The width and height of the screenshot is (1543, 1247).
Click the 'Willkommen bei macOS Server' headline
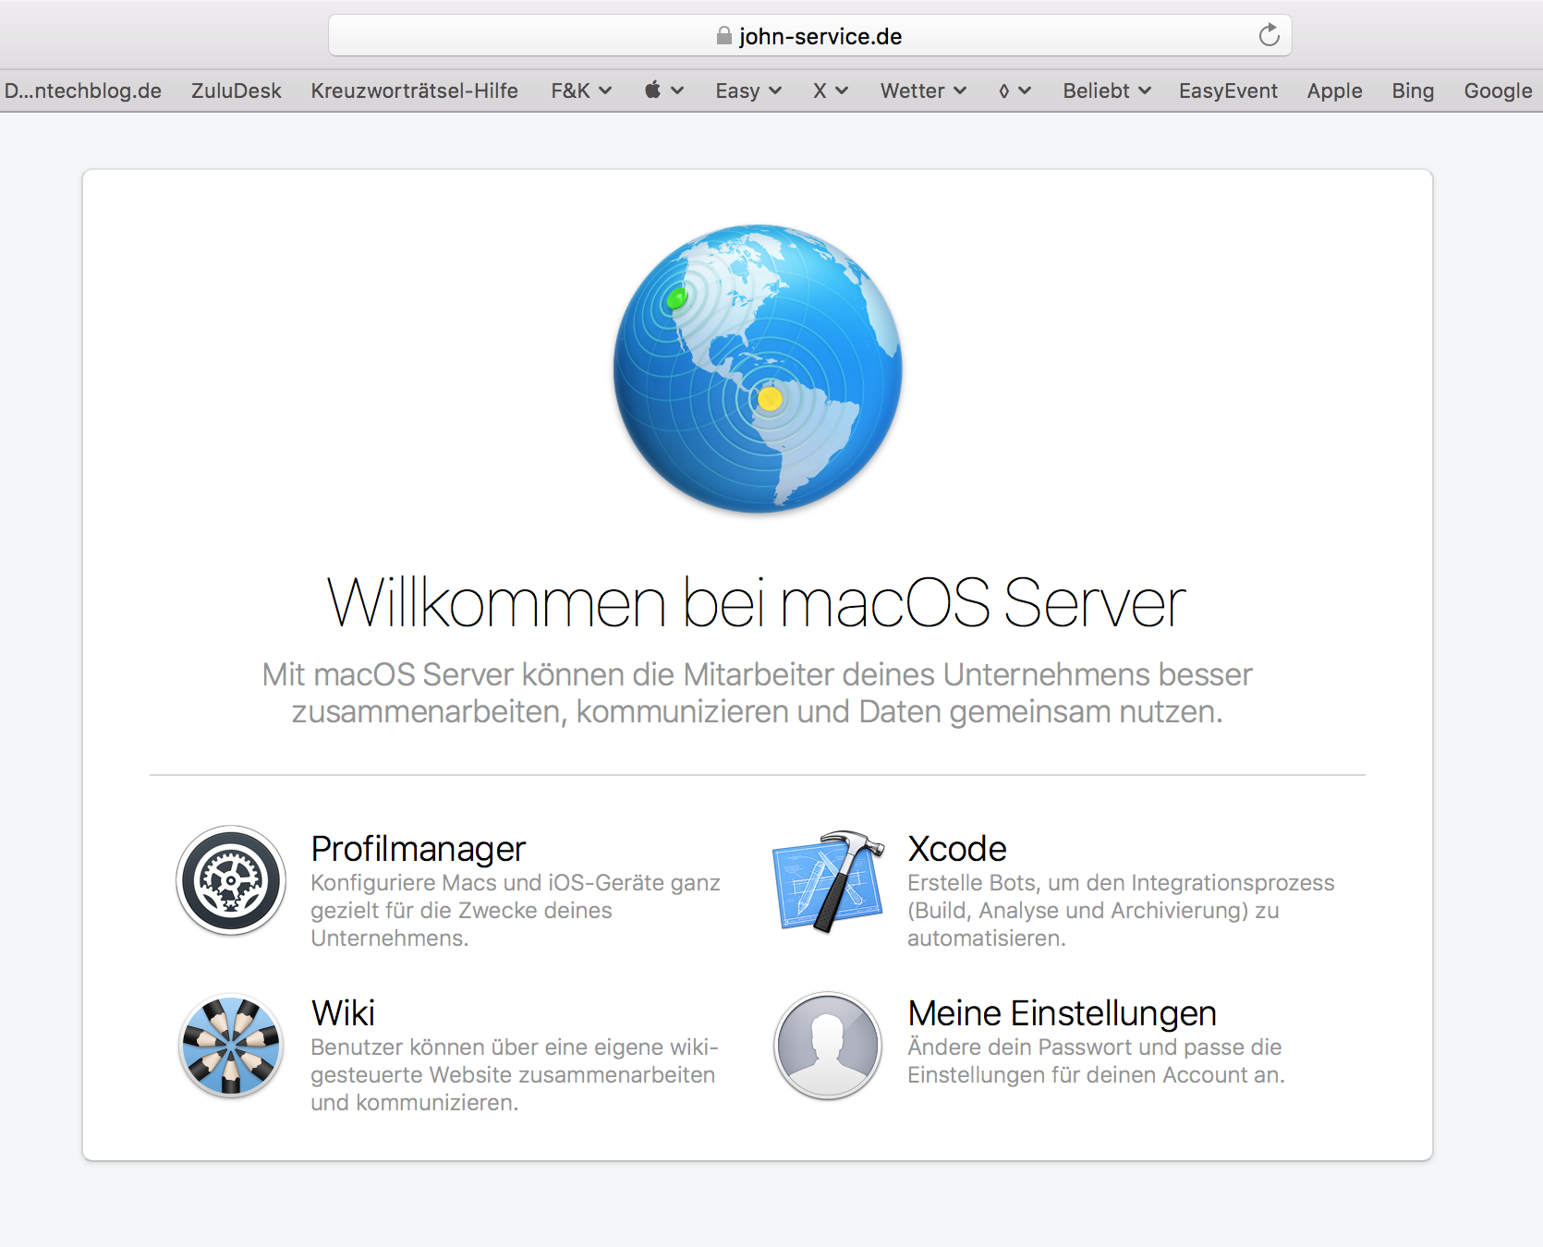pyautogui.click(x=757, y=602)
